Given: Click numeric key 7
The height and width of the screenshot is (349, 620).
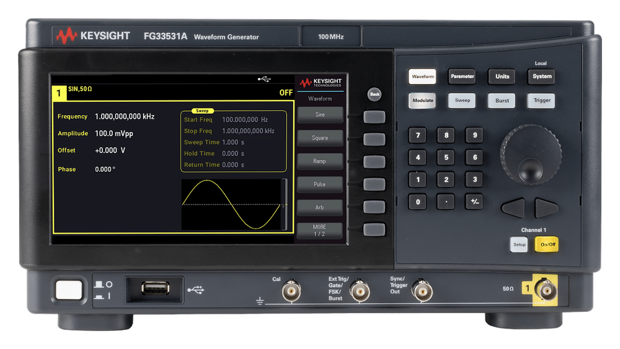Looking at the screenshot, I should [417, 135].
